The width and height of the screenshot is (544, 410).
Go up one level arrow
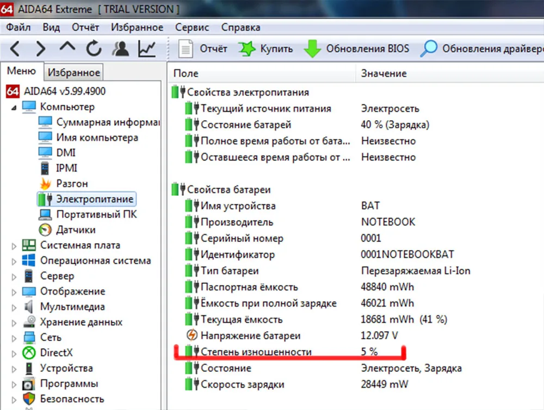tap(67, 47)
